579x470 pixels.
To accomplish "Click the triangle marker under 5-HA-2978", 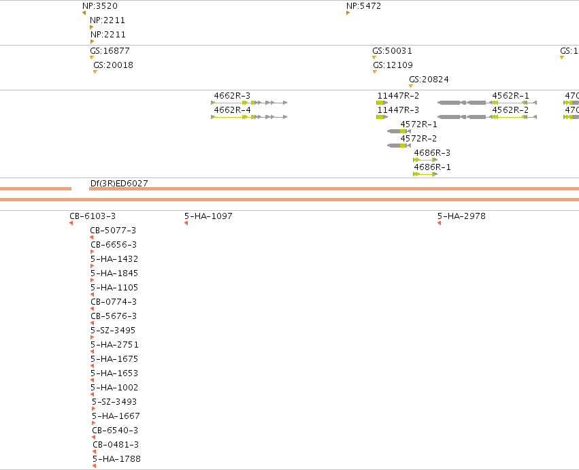I will (x=439, y=223).
